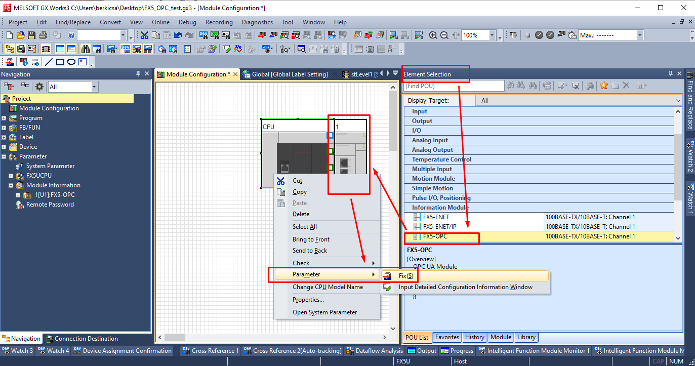The height and width of the screenshot is (366, 695).
Task: Select the Ellipse drawing tool
Action: (x=71, y=62)
